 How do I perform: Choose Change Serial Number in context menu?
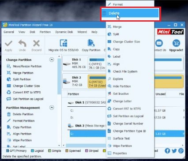tap(130, 124)
